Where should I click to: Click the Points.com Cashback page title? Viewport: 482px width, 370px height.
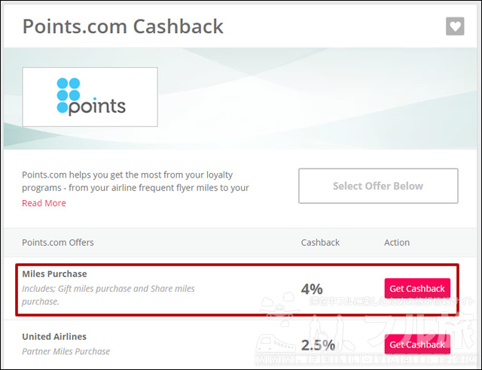123,26
